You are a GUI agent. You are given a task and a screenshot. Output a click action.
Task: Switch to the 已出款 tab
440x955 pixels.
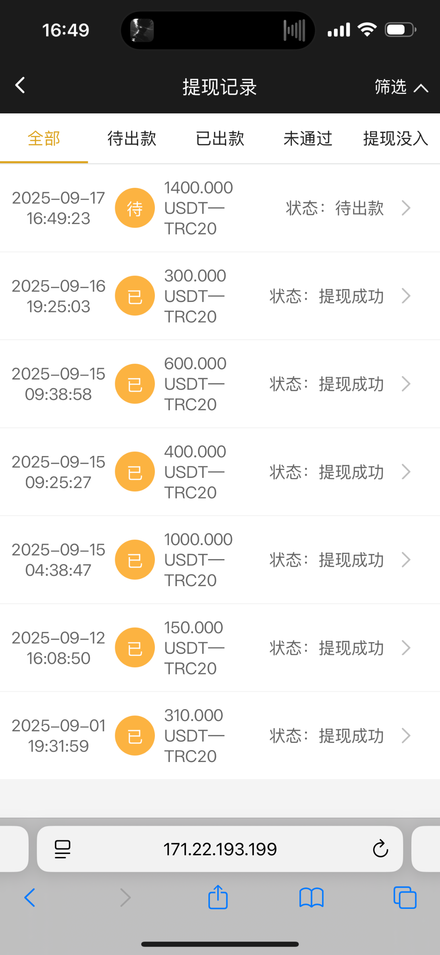(220, 139)
